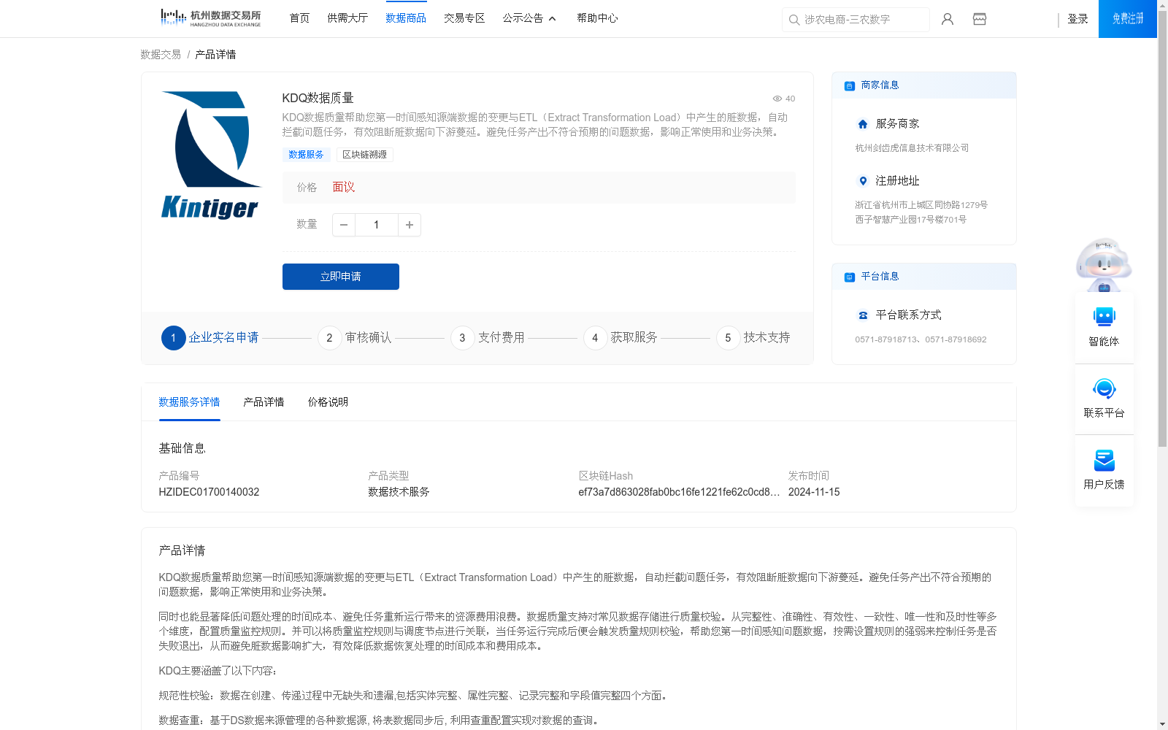1168x730 pixels.
Task: Click the eye view-count icon
Action: [777, 99]
